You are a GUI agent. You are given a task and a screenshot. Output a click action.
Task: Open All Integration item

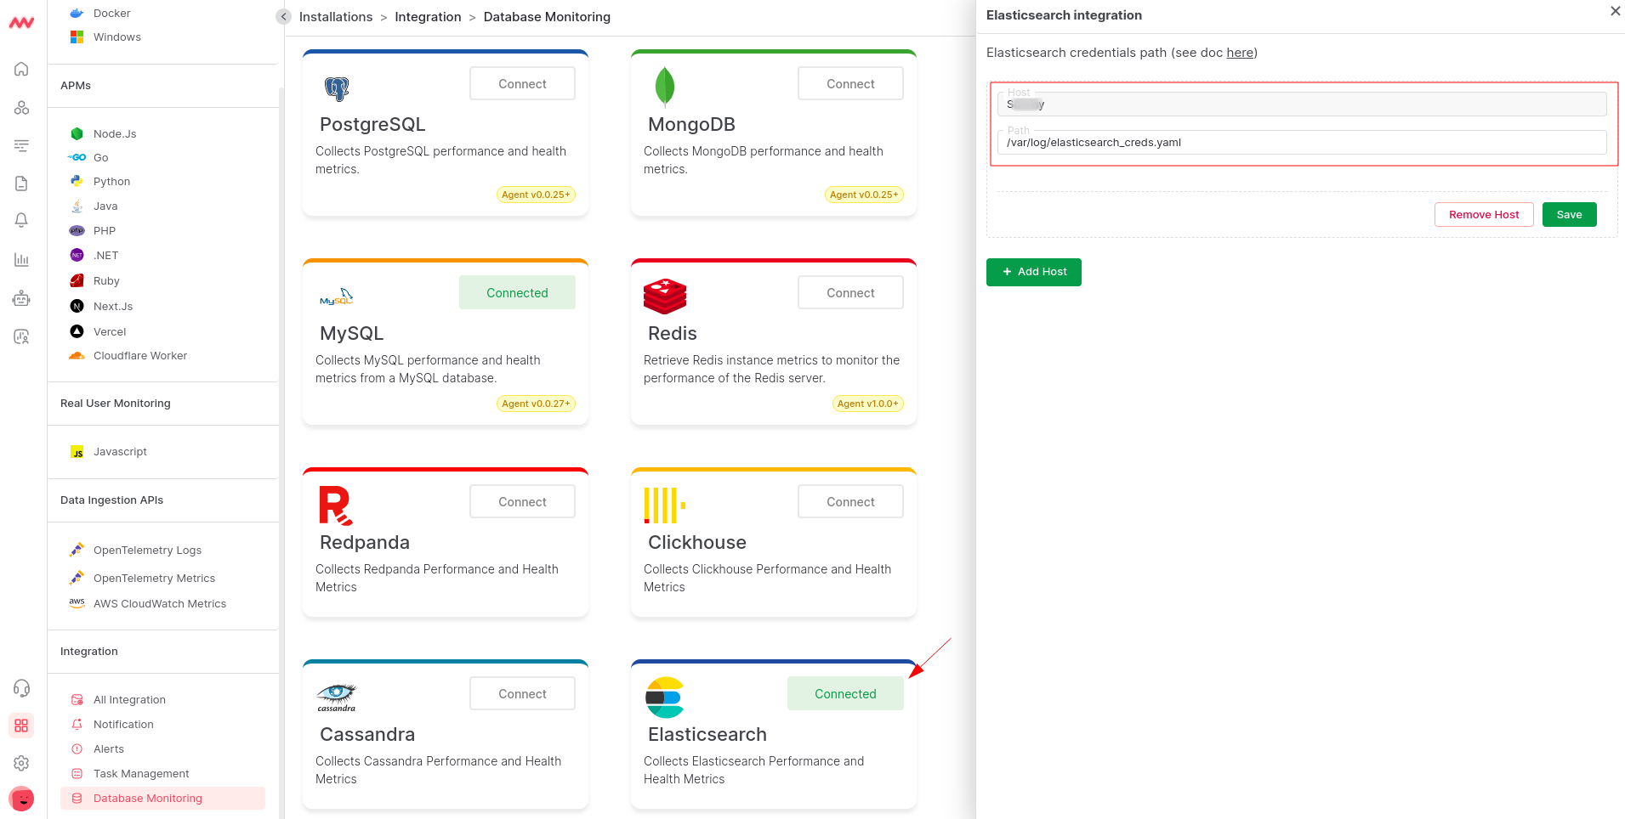pyautogui.click(x=129, y=699)
